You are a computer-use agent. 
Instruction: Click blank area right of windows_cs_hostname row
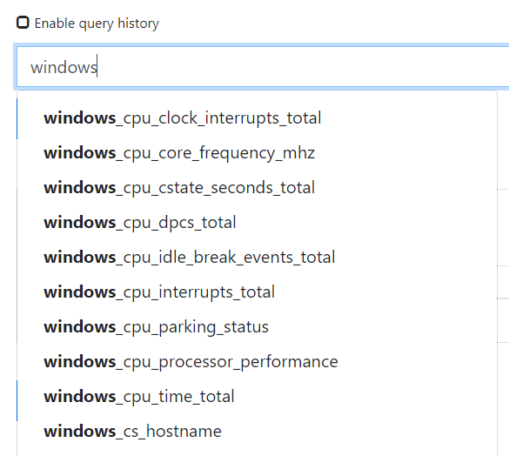pos(357,431)
